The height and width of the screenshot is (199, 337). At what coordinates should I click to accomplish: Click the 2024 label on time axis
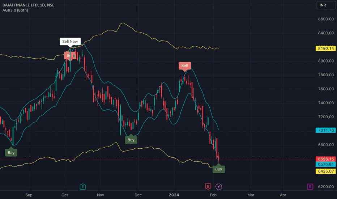[174, 195]
